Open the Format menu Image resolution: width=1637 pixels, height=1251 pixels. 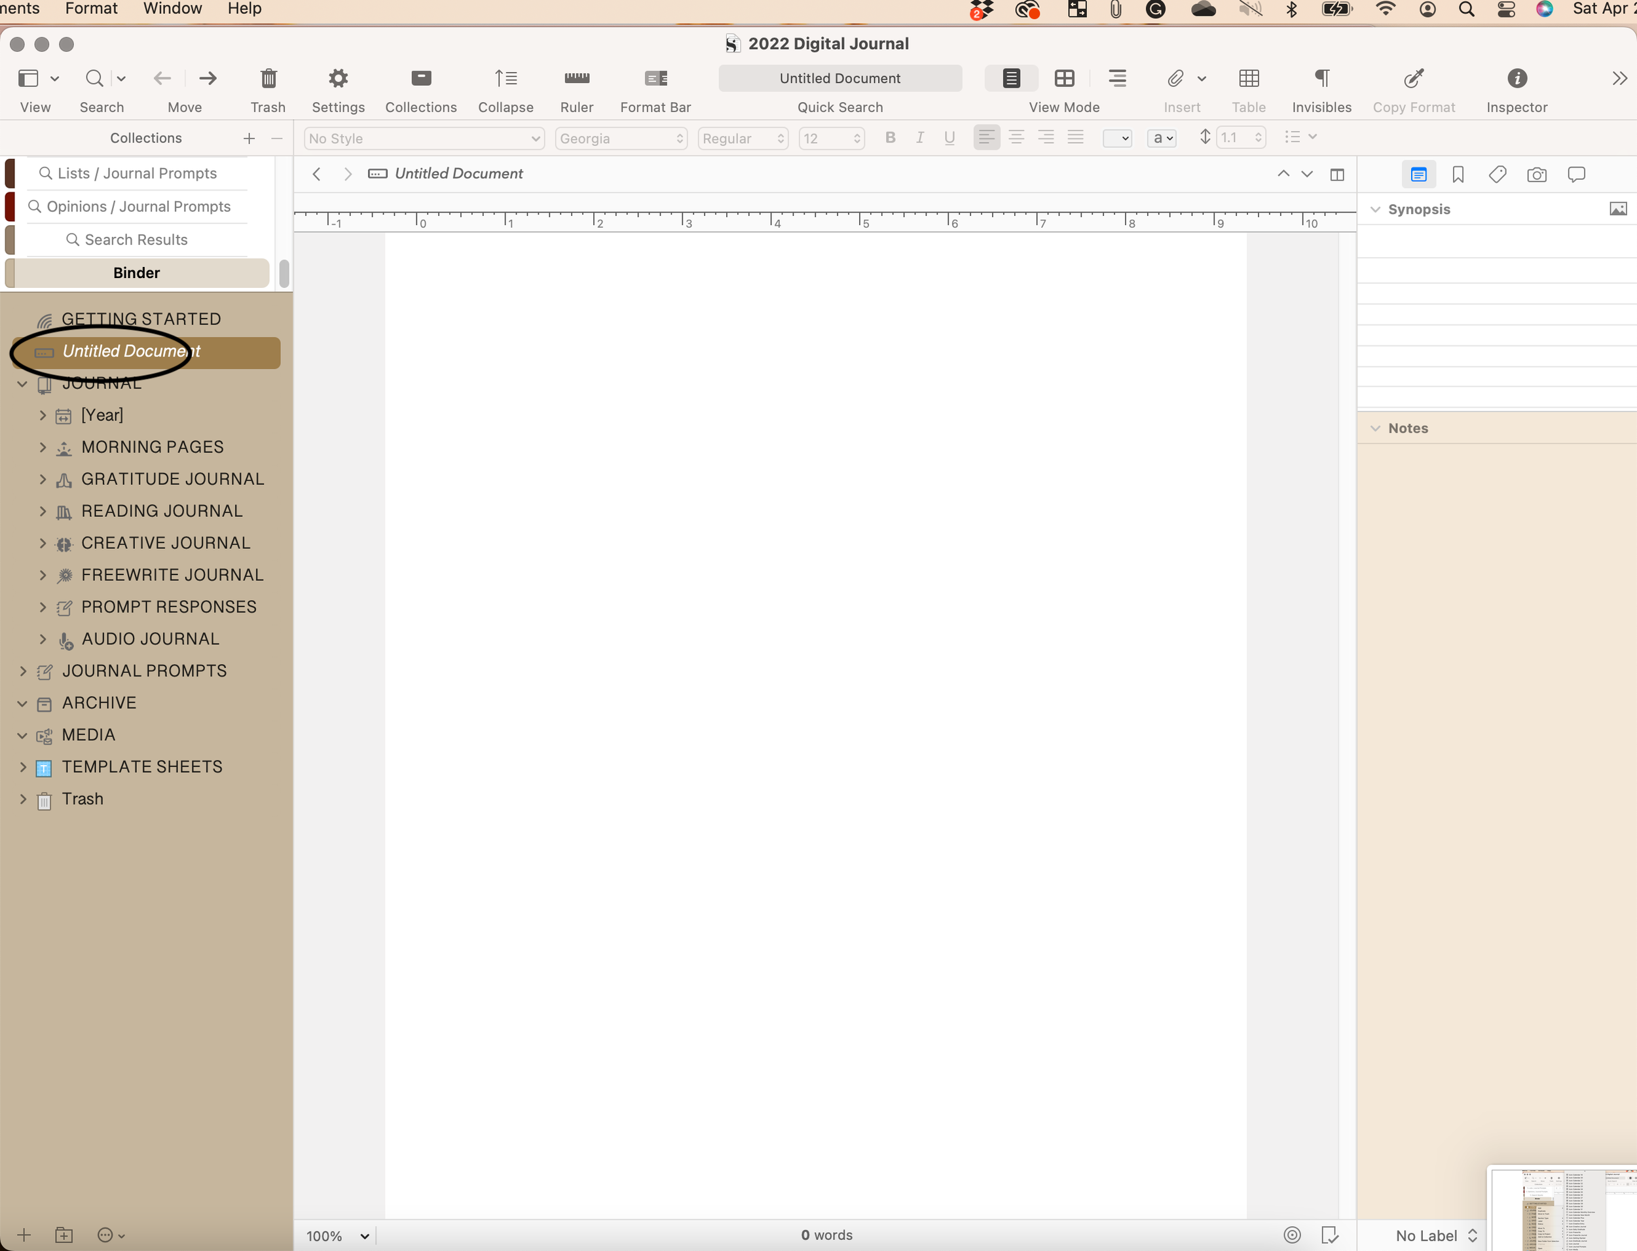coord(91,9)
